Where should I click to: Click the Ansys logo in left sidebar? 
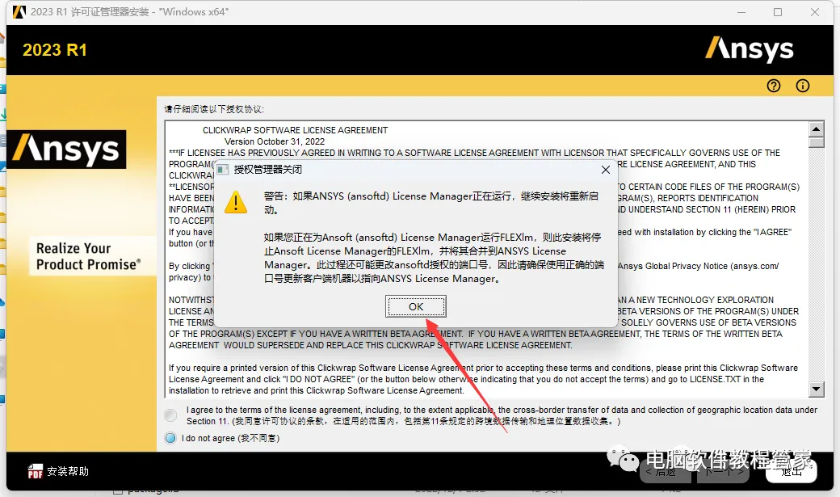coord(67,149)
